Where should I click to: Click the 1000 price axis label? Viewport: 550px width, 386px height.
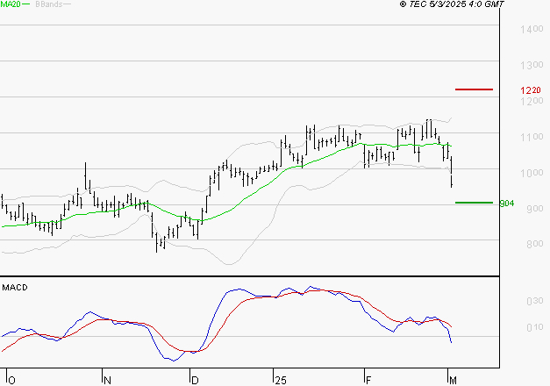coord(532,173)
